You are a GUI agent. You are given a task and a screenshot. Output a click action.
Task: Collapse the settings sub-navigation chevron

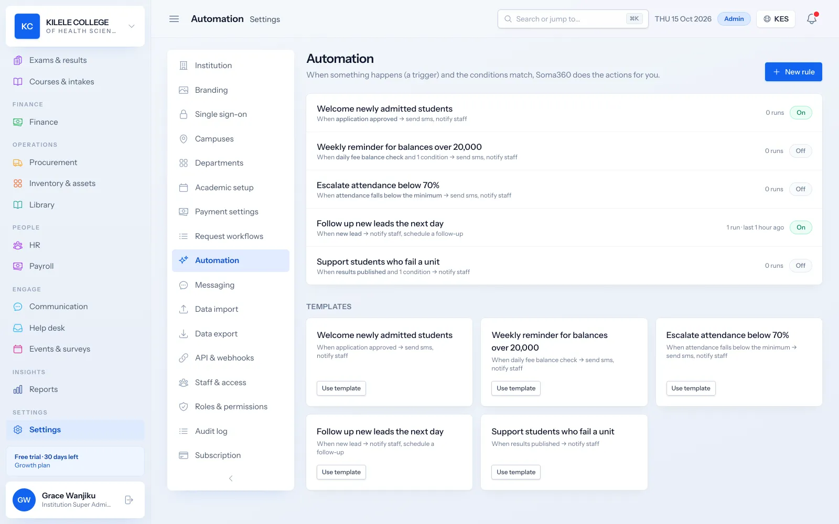click(231, 478)
